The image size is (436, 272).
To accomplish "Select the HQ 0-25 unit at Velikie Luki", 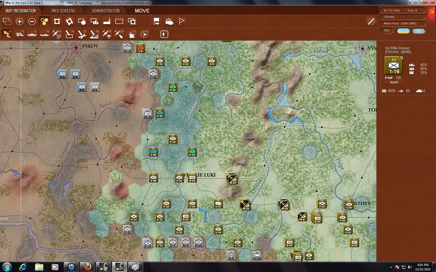I will [x=192, y=178].
